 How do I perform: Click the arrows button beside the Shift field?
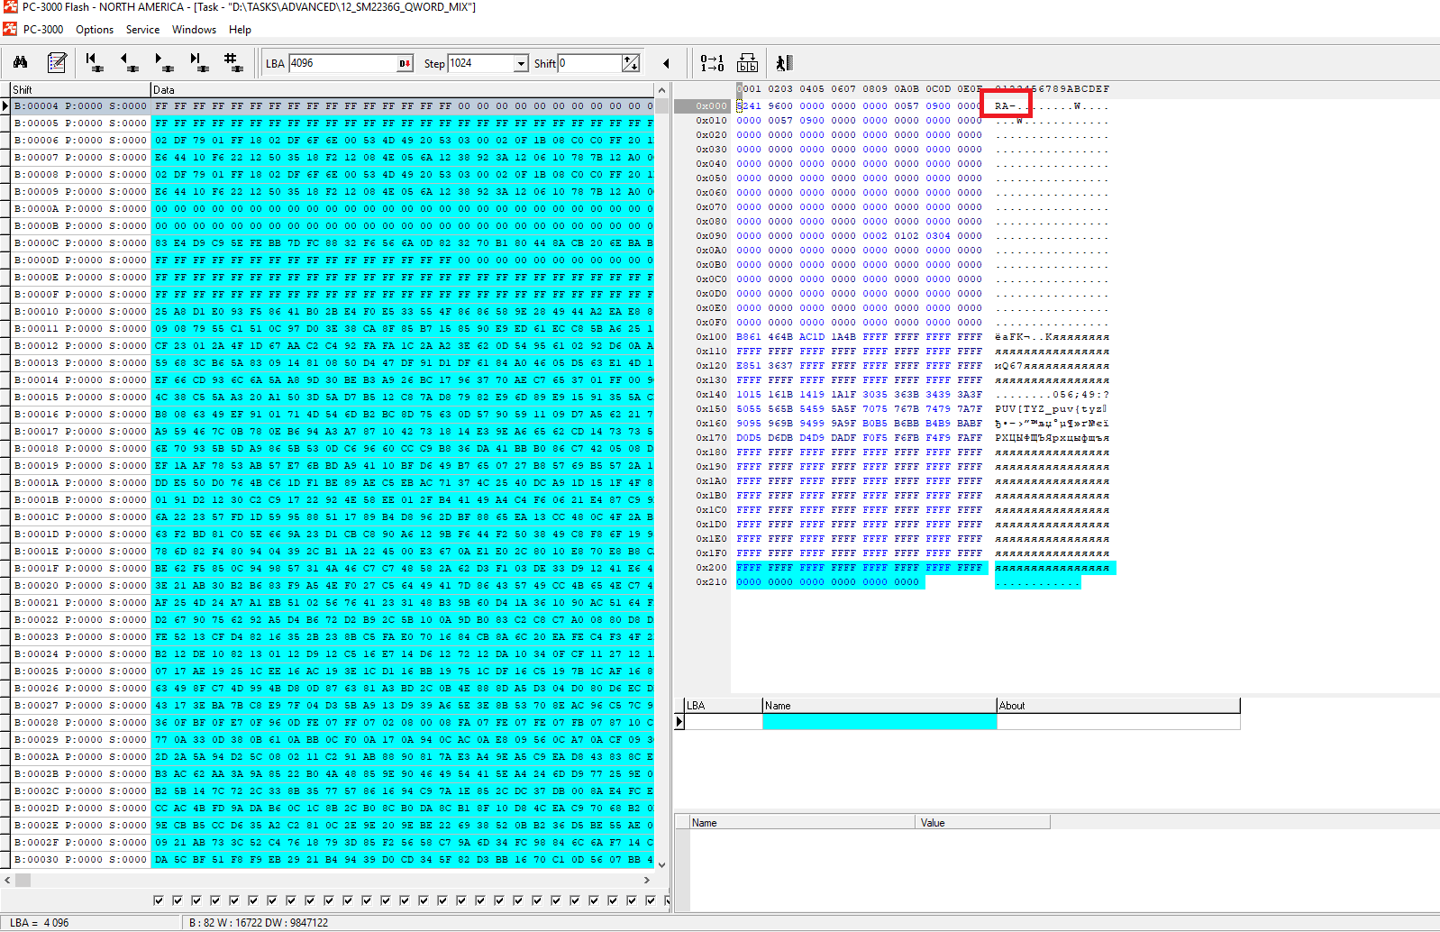point(631,63)
